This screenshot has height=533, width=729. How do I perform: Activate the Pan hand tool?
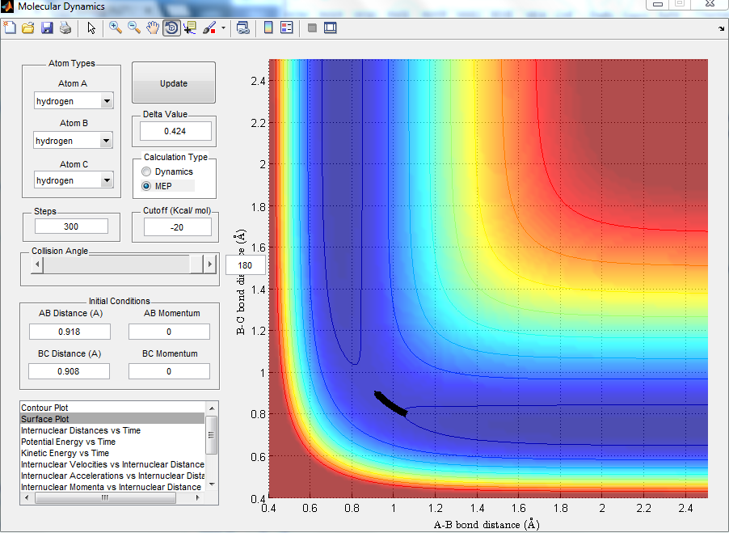(153, 28)
